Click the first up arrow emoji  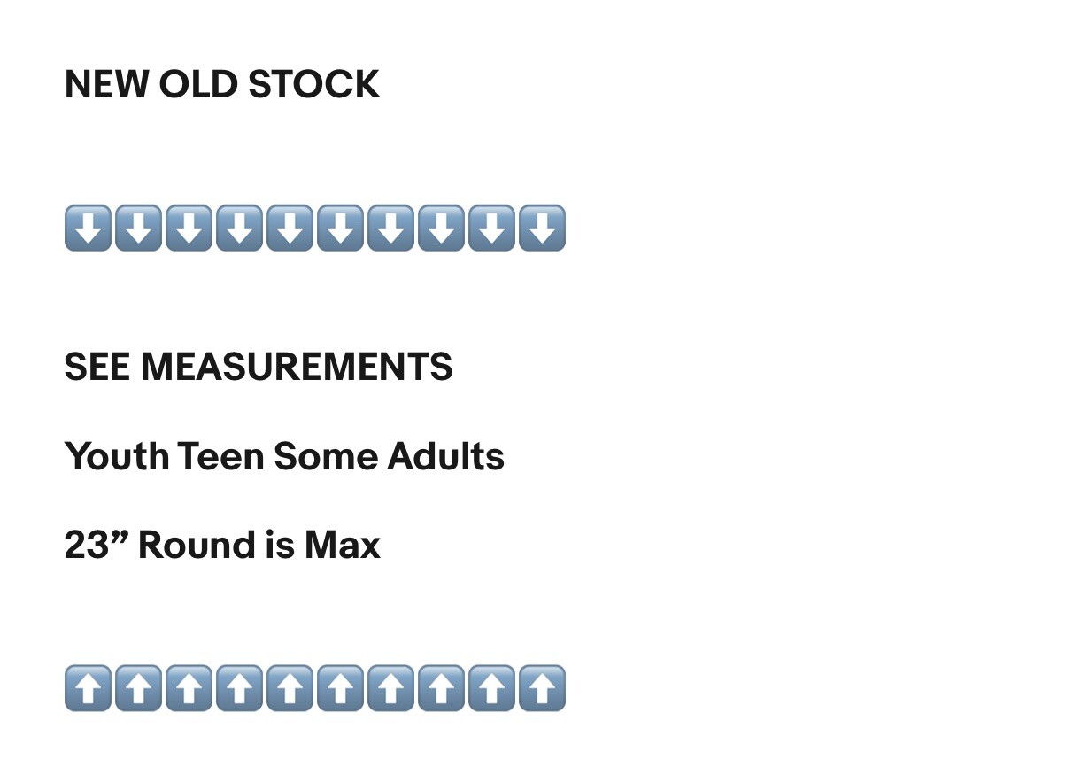click(x=88, y=688)
